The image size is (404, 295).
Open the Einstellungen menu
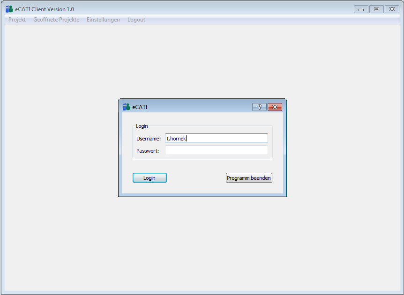pyautogui.click(x=103, y=20)
